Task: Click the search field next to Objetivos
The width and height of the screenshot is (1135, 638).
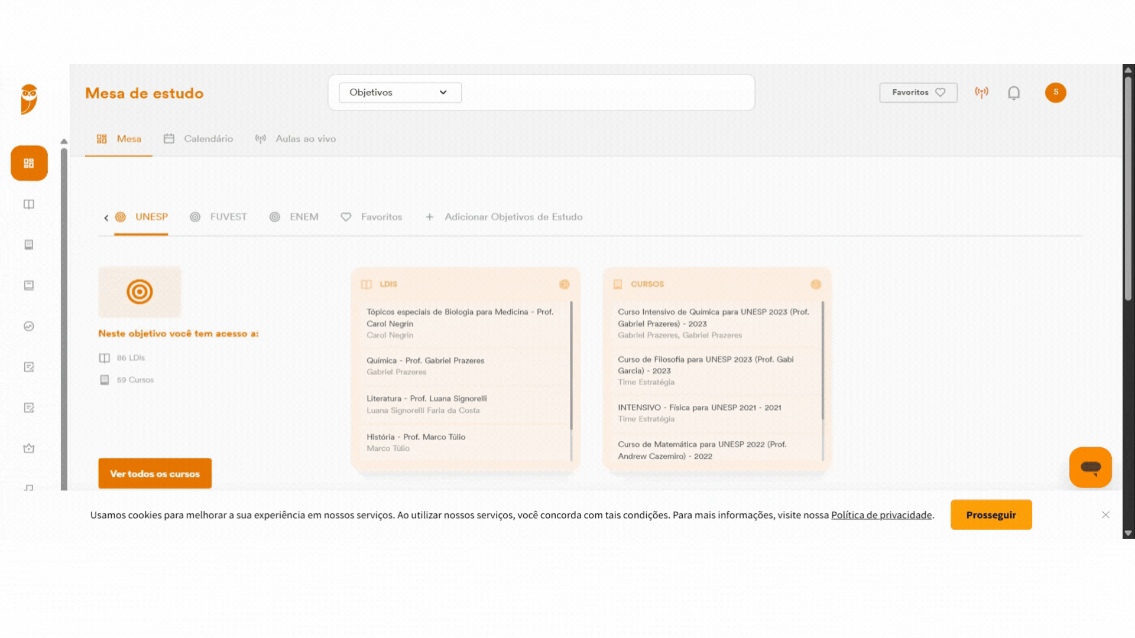Action: click(607, 92)
